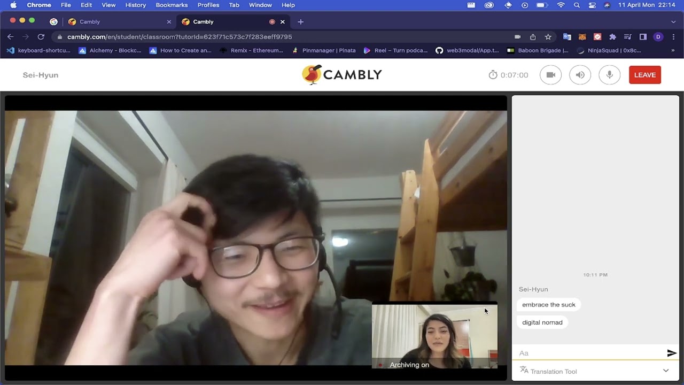Open the How to Create an... bookmark

[x=181, y=51]
